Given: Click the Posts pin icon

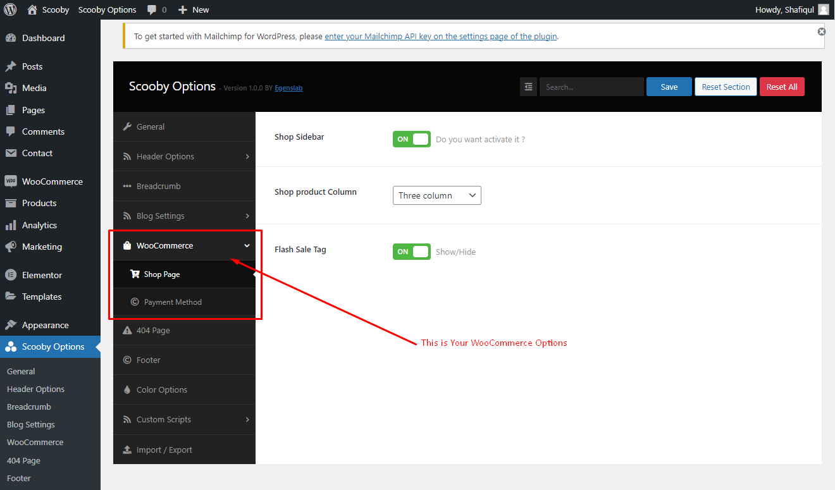Looking at the screenshot, I should click(11, 66).
